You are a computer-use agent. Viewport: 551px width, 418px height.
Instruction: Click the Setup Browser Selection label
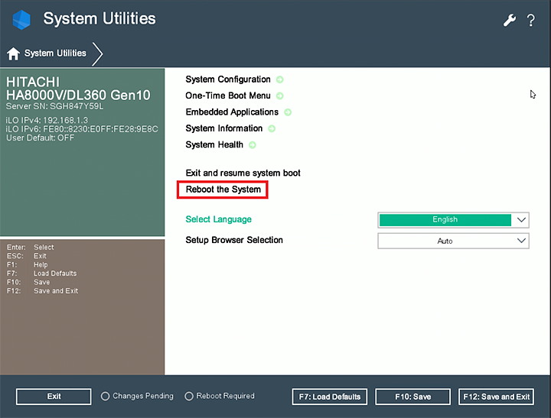pos(234,240)
